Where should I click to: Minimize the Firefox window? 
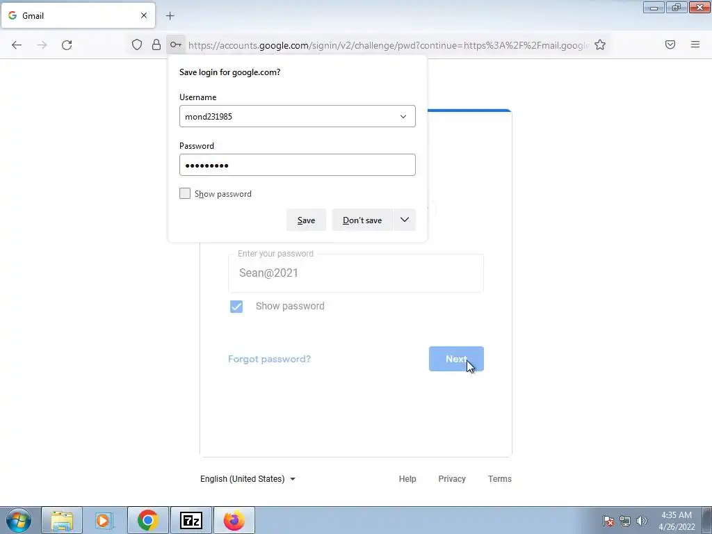(654, 7)
